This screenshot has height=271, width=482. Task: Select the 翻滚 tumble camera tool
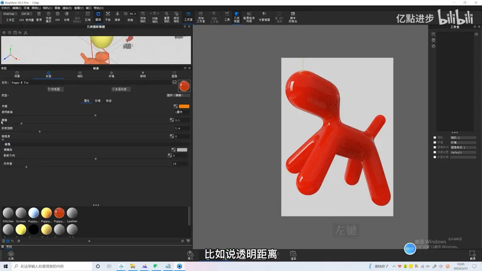(98, 16)
